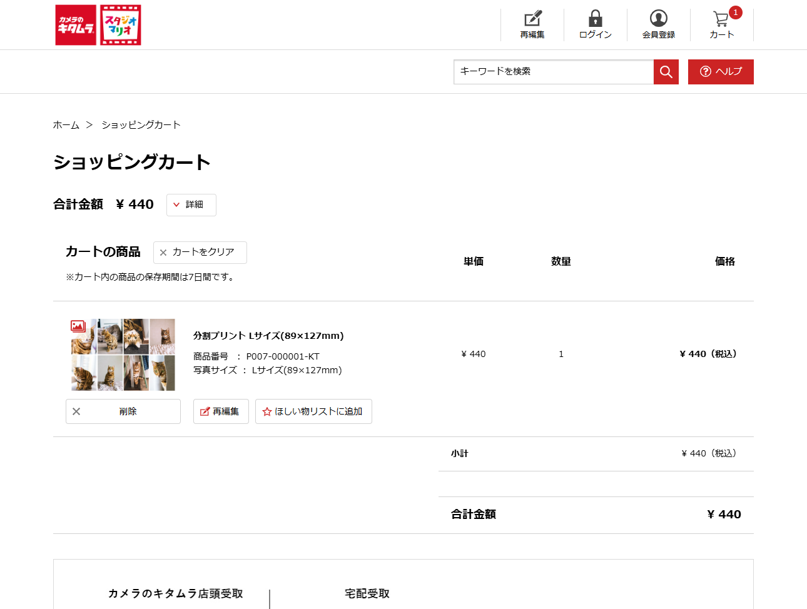Image resolution: width=807 pixels, height=609 pixels.
Task: Click the ショッピングカート breadcrumb
Action: [x=141, y=124]
